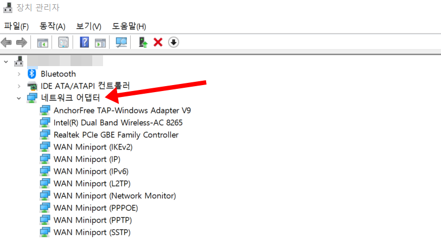Viewport: 441px width, 240px height.
Task: Open the 동작(A) menu
Action: [x=52, y=27]
